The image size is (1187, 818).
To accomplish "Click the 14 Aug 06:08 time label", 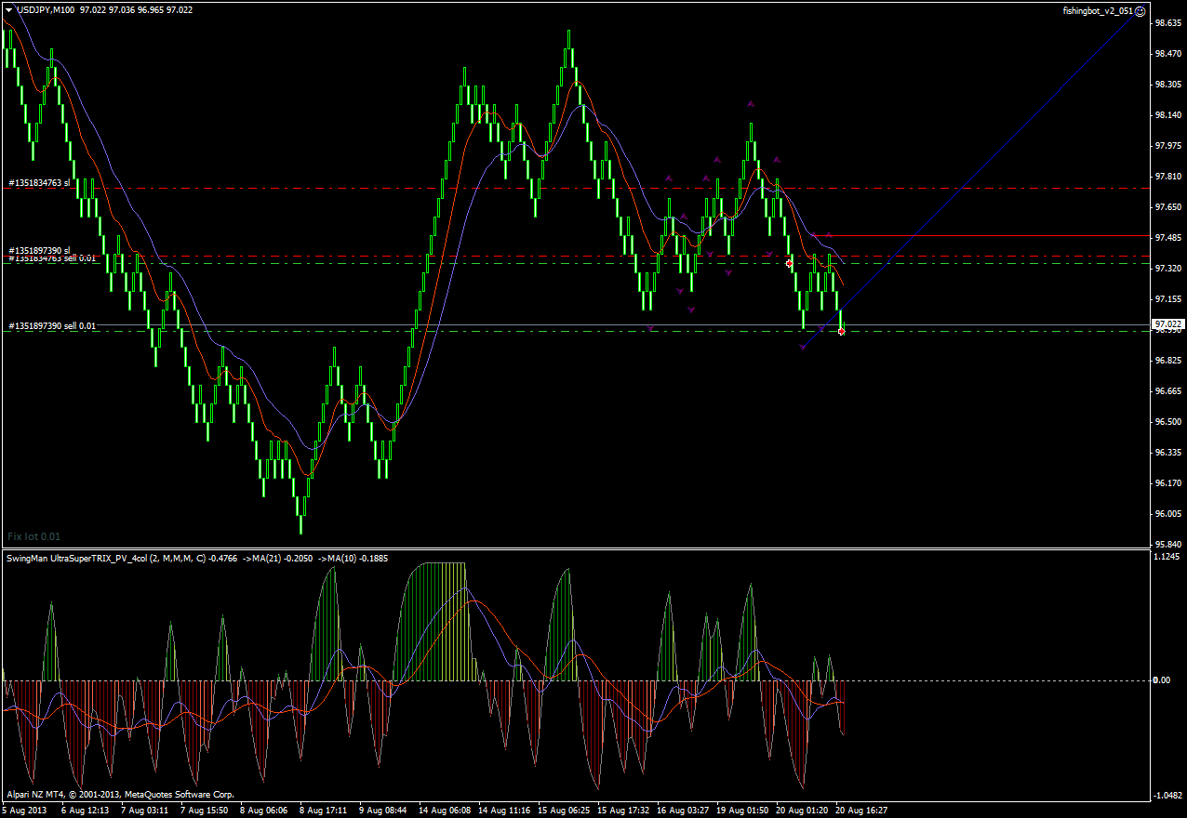I will coord(446,811).
